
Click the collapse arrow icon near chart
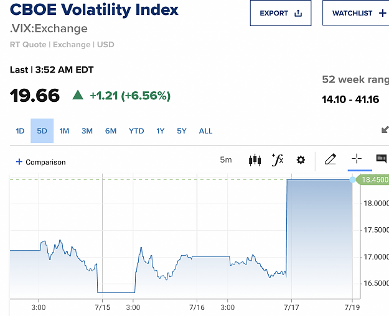[385, 129]
